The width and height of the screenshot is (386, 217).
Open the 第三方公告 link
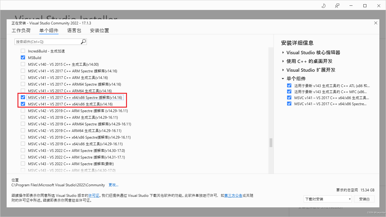click(233, 195)
